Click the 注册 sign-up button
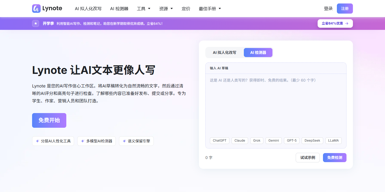The width and height of the screenshot is (385, 192). pos(345,9)
